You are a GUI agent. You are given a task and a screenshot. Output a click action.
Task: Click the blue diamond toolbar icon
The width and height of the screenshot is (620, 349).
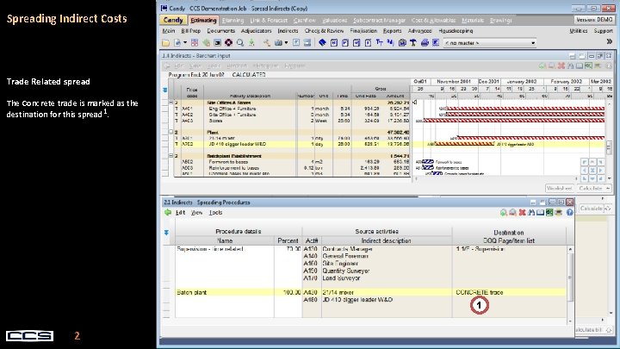pyautogui.click(x=322, y=43)
